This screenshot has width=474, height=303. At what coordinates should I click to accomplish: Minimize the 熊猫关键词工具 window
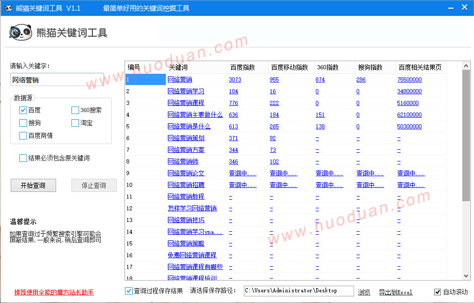point(451,8)
